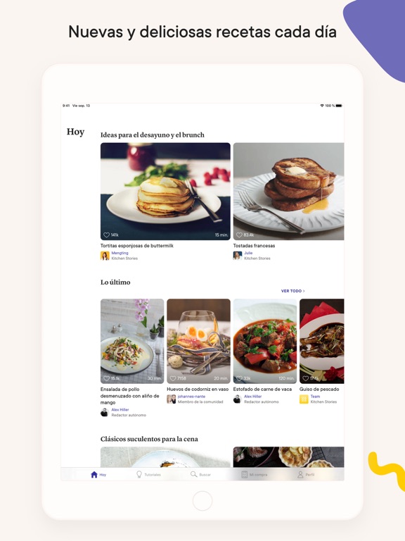This screenshot has width=405, height=541.
Task: Open Mengting author profile link
Action: (120, 253)
